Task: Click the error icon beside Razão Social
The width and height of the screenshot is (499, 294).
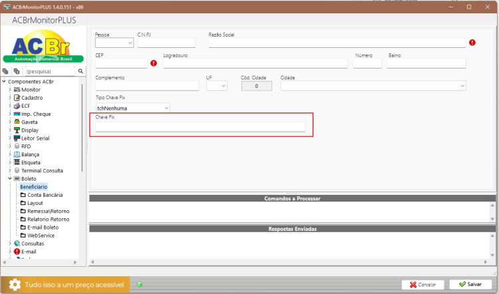Action: tap(472, 43)
